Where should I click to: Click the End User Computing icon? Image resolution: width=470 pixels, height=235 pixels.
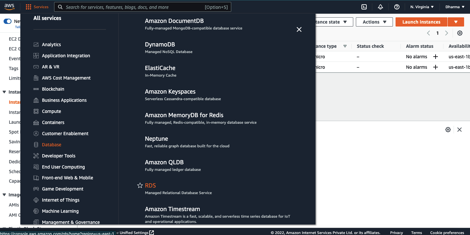pyautogui.click(x=36, y=167)
